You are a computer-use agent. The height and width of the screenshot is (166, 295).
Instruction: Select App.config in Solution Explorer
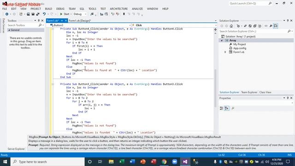[x=240, y=48]
